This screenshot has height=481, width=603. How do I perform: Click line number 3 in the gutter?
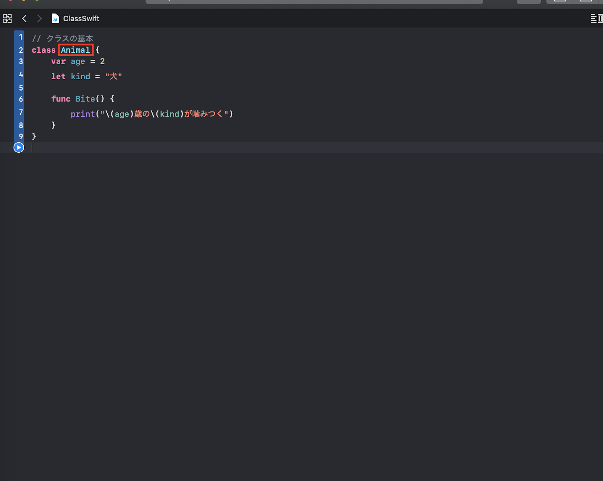(21, 61)
